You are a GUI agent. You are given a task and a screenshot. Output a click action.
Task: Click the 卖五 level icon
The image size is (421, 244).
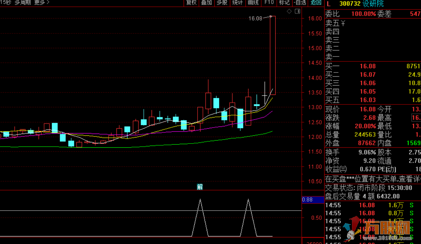(343, 23)
